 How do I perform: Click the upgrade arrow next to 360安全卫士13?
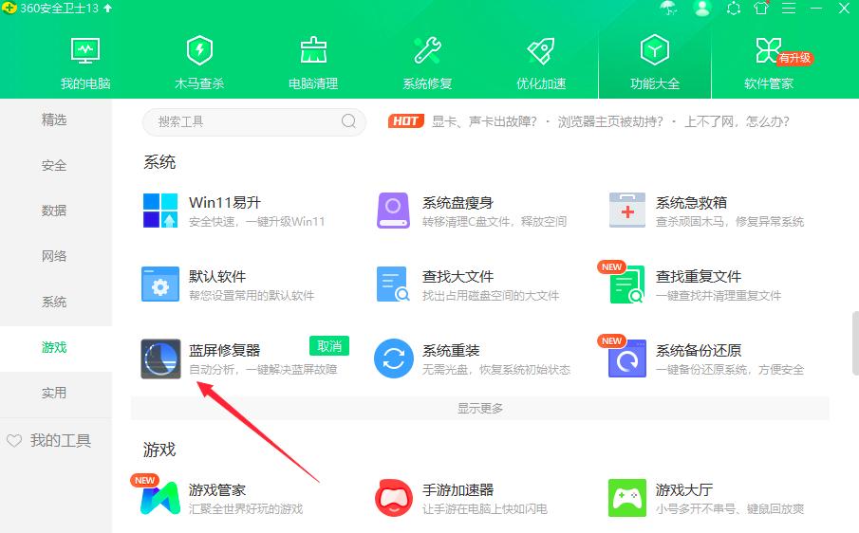coord(107,9)
